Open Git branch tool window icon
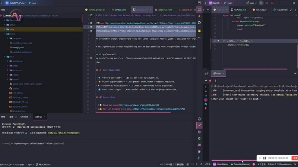The height and width of the screenshot is (167, 298). (199, 158)
